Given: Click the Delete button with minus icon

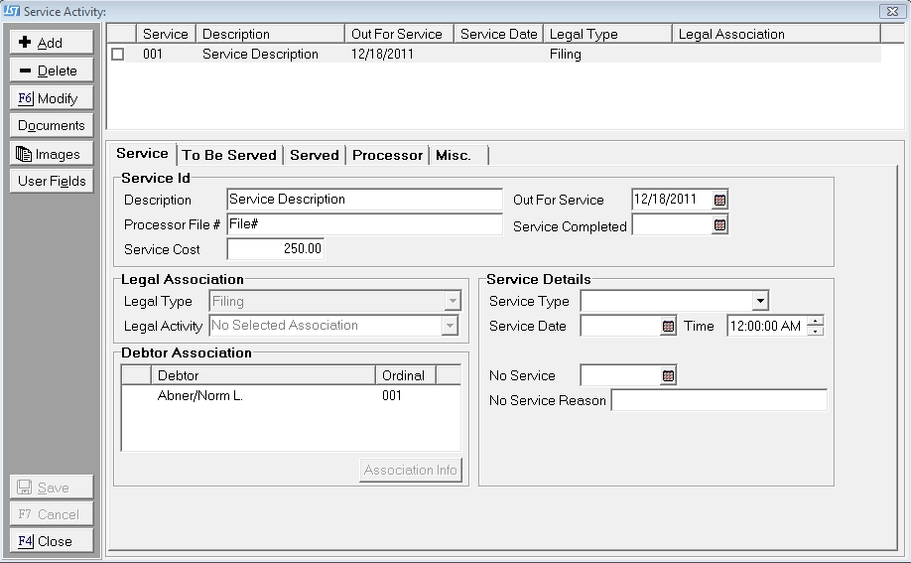Looking at the screenshot, I should pos(52,70).
